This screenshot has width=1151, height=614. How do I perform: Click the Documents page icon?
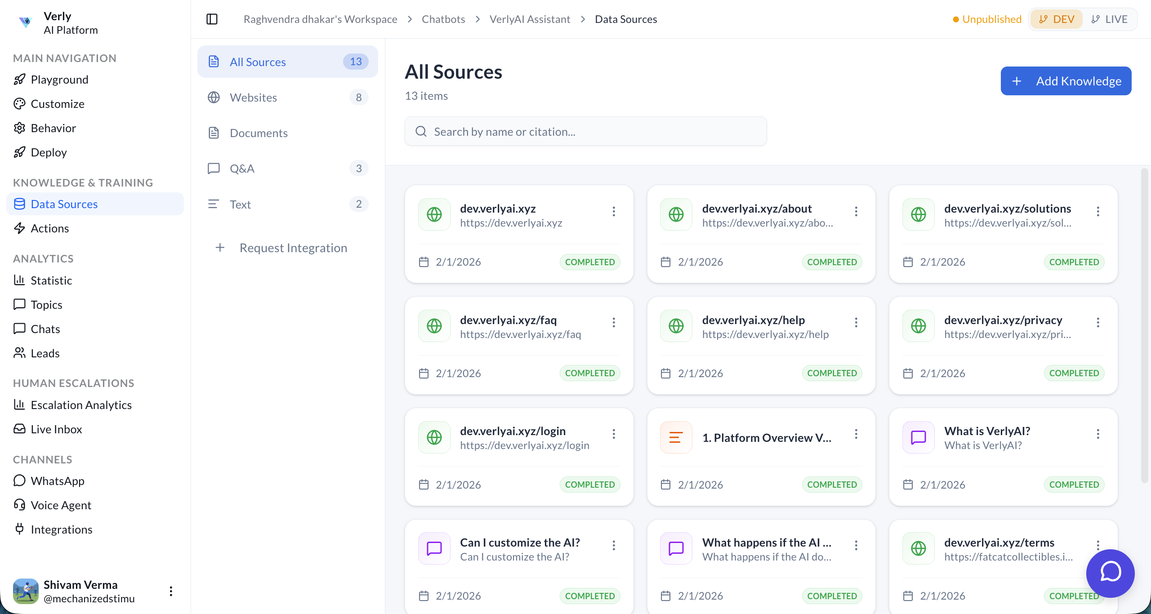coord(214,133)
